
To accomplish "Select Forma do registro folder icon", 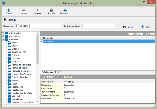I will pos(10,68).
